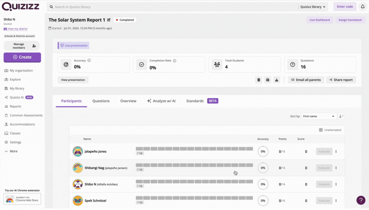The width and height of the screenshot is (369, 210).
Task: Select Spelt Schnitzel avatar
Action: 78,201
